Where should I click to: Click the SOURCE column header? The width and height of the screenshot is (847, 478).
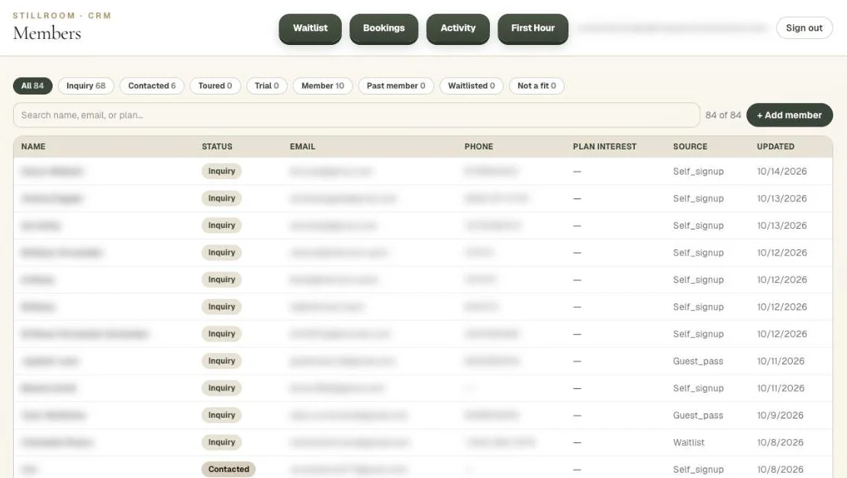pyautogui.click(x=690, y=146)
